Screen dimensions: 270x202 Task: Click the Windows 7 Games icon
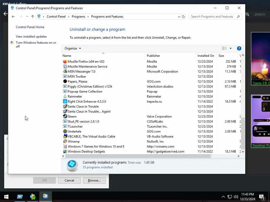(65, 146)
